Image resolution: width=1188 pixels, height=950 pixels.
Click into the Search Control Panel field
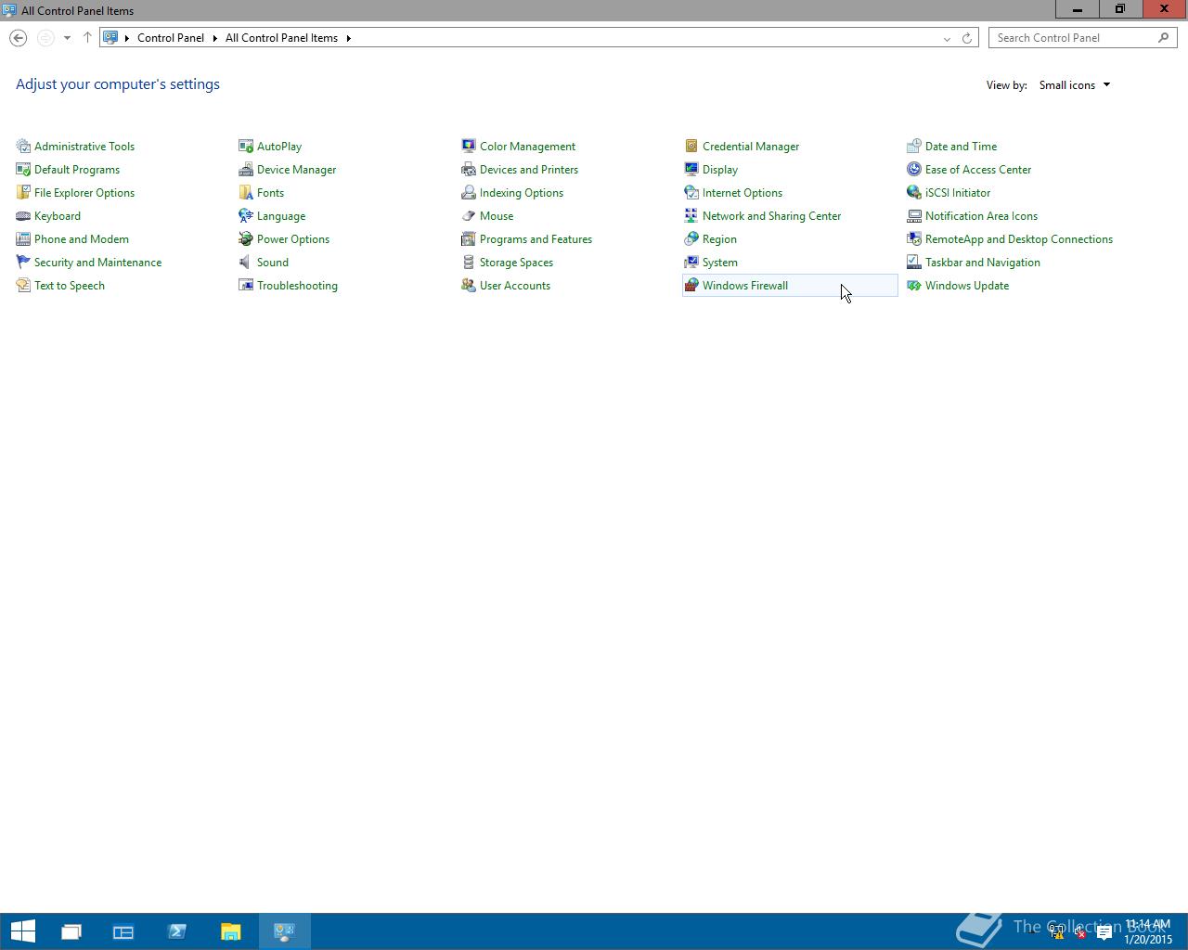(x=1073, y=38)
